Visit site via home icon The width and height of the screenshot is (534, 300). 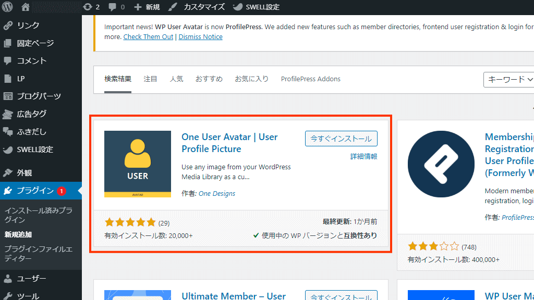click(x=25, y=7)
